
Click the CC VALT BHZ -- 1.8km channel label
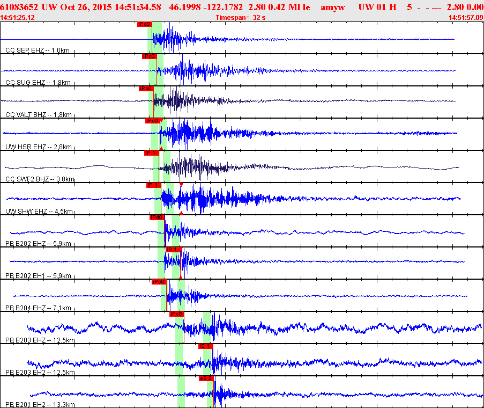(39, 114)
